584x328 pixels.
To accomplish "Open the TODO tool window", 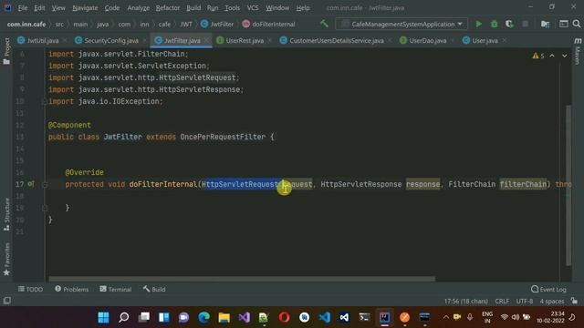I will [x=30, y=289].
